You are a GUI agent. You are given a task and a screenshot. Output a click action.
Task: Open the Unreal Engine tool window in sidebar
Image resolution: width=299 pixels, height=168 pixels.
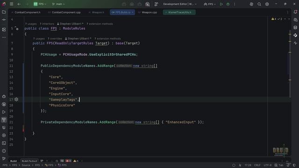[4, 105]
